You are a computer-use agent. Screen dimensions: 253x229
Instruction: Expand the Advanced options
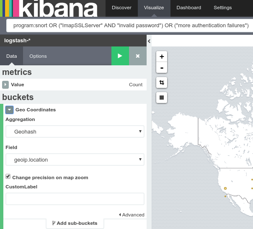click(x=132, y=215)
